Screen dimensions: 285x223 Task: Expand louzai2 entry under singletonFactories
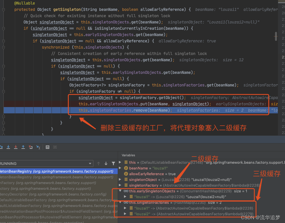point(125,214)
